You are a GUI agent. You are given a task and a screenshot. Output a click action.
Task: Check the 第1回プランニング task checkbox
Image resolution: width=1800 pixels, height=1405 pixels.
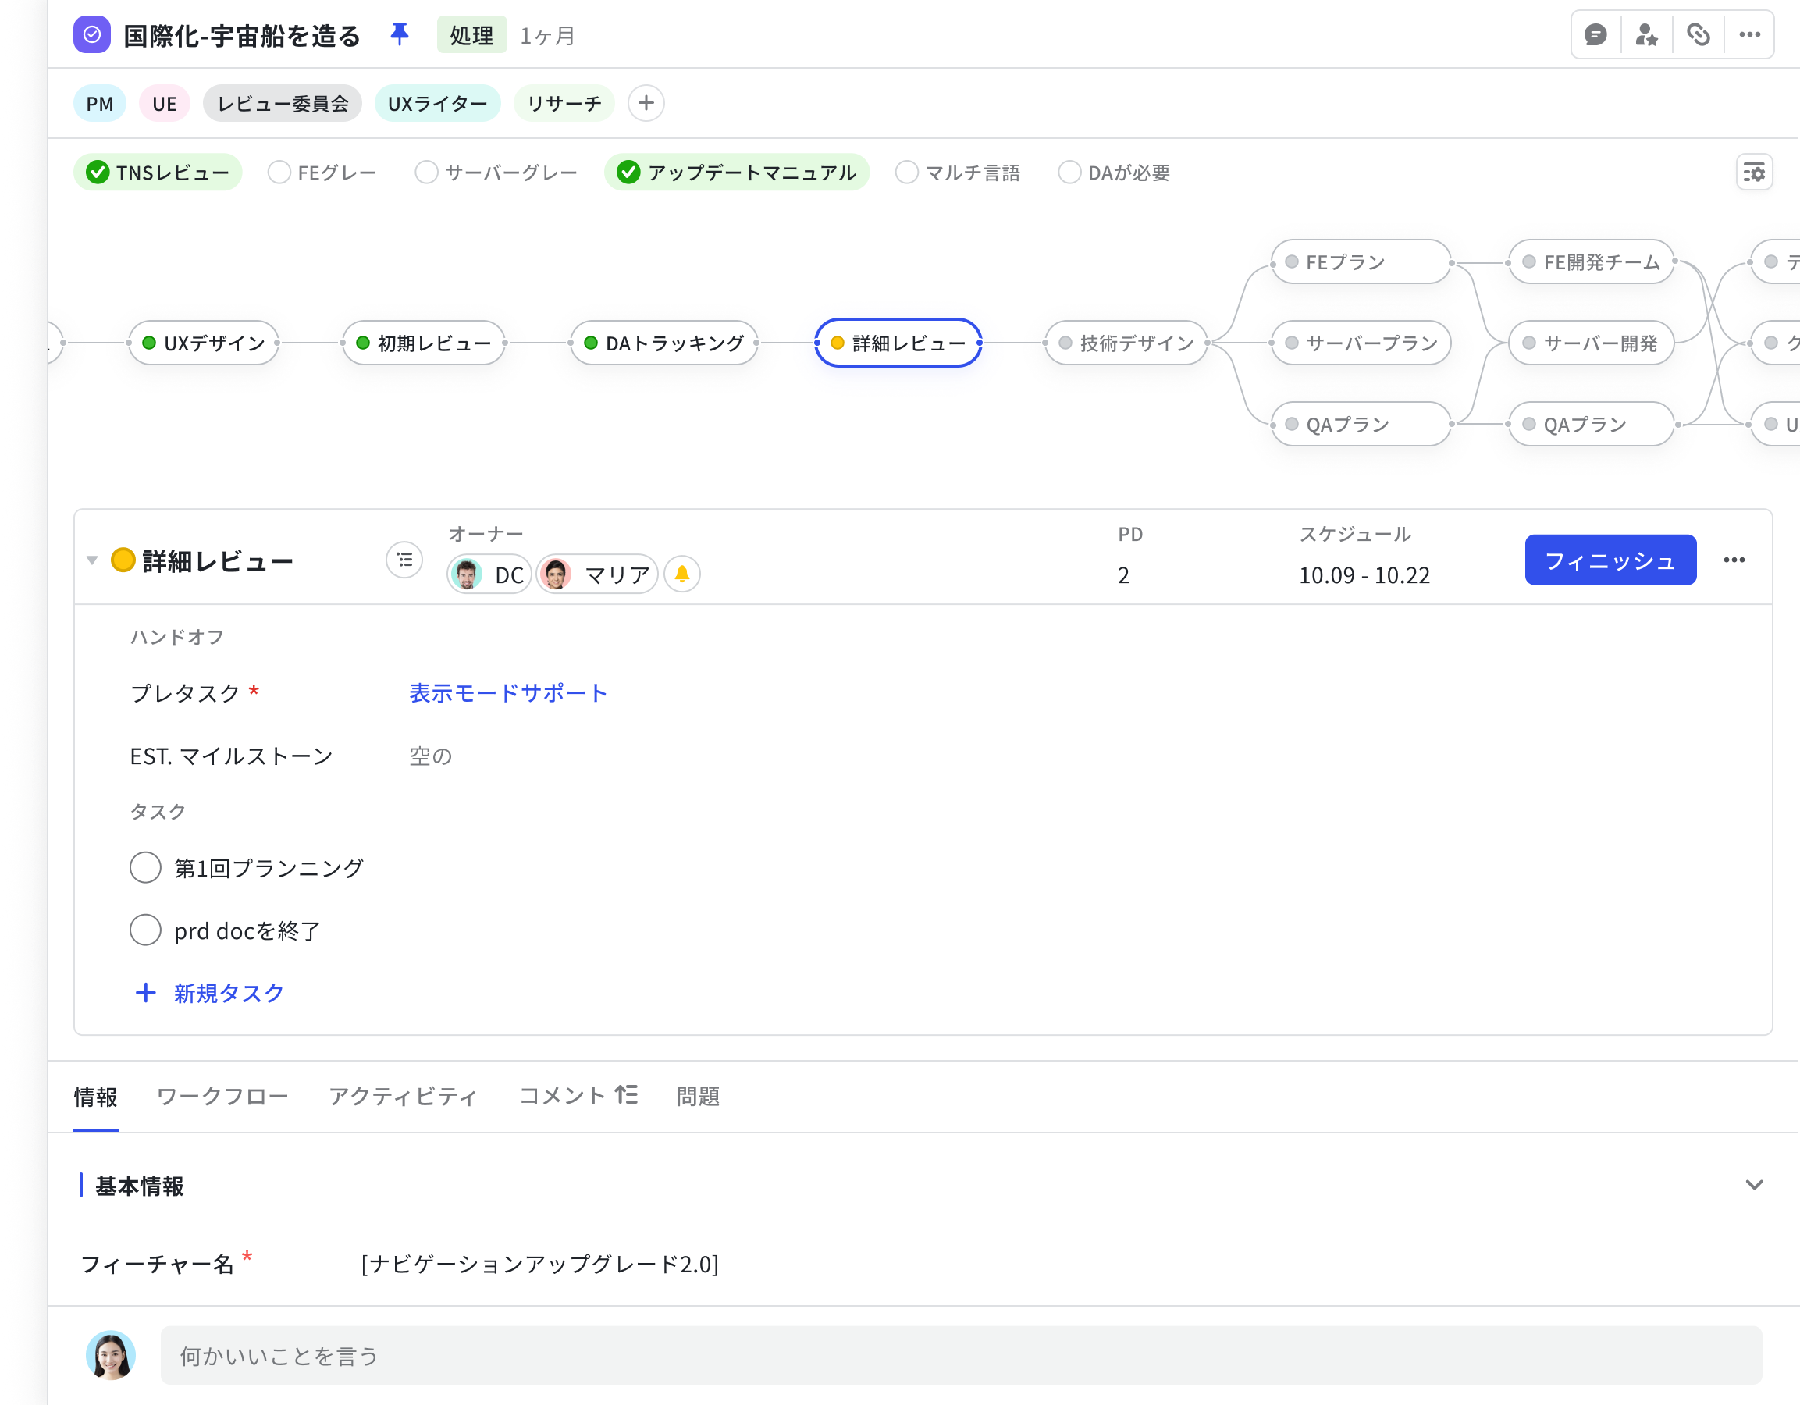(145, 867)
